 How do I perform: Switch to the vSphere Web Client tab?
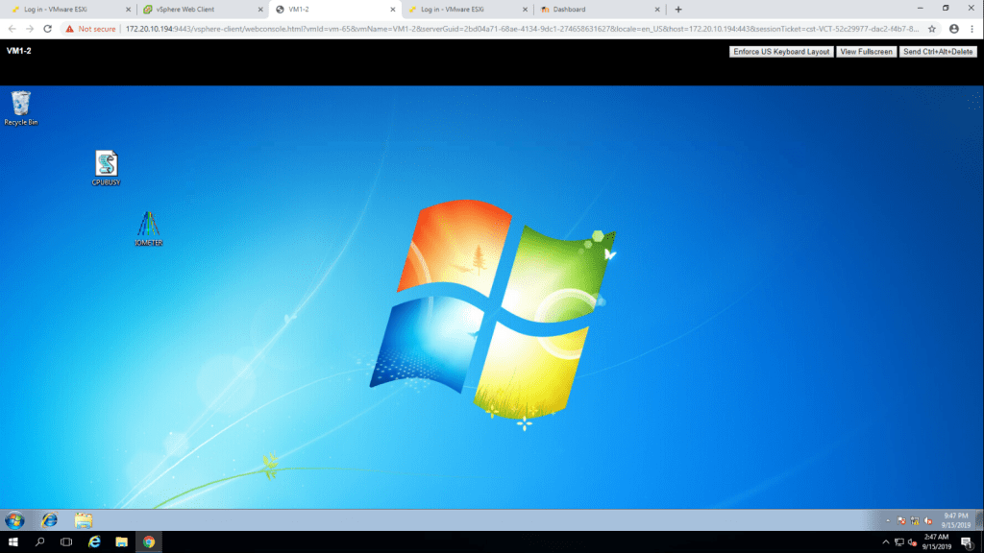point(186,9)
